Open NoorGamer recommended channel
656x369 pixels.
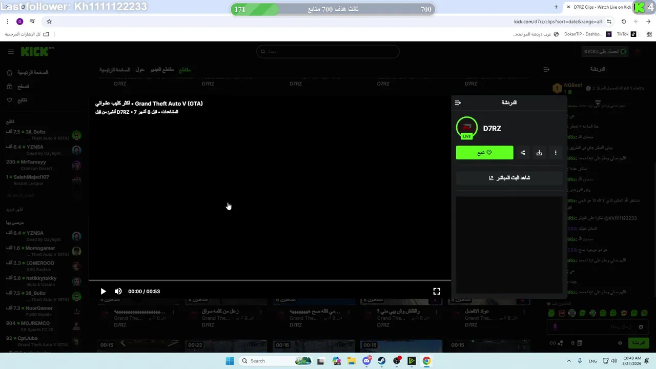pos(44,311)
